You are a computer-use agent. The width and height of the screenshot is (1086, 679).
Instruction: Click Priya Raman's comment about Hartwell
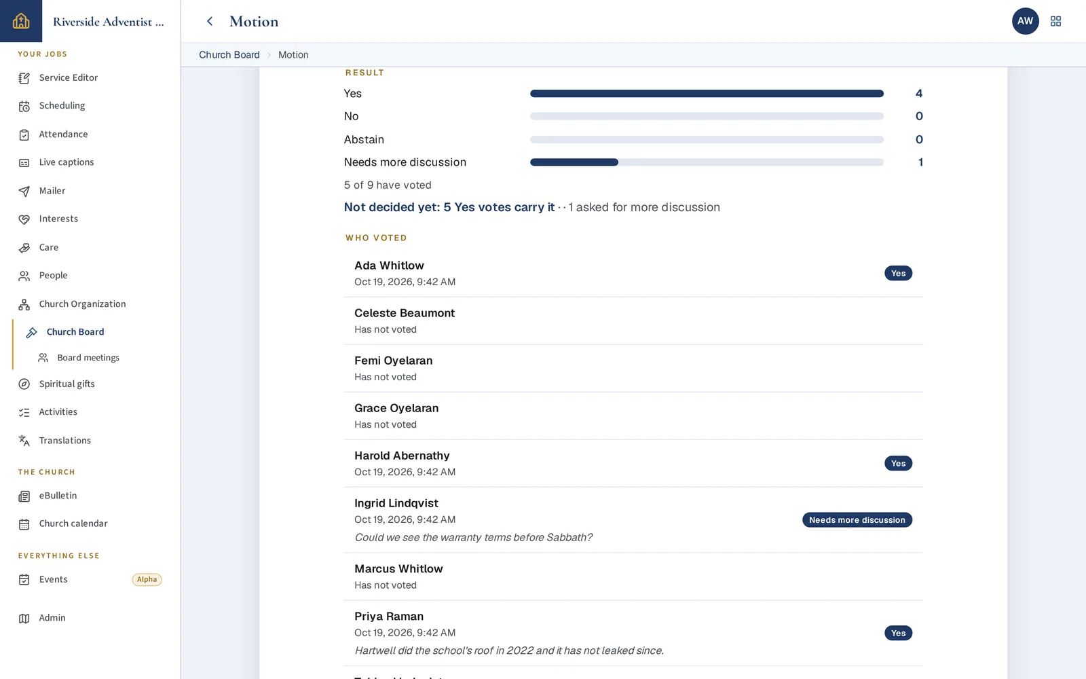pyautogui.click(x=509, y=650)
